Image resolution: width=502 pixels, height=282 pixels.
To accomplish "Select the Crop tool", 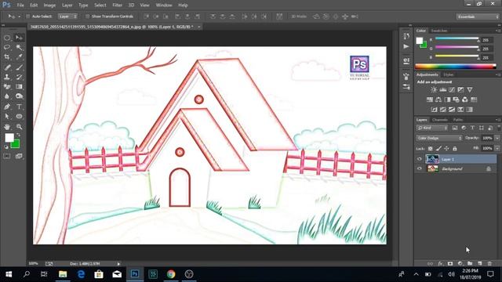I will [7, 57].
